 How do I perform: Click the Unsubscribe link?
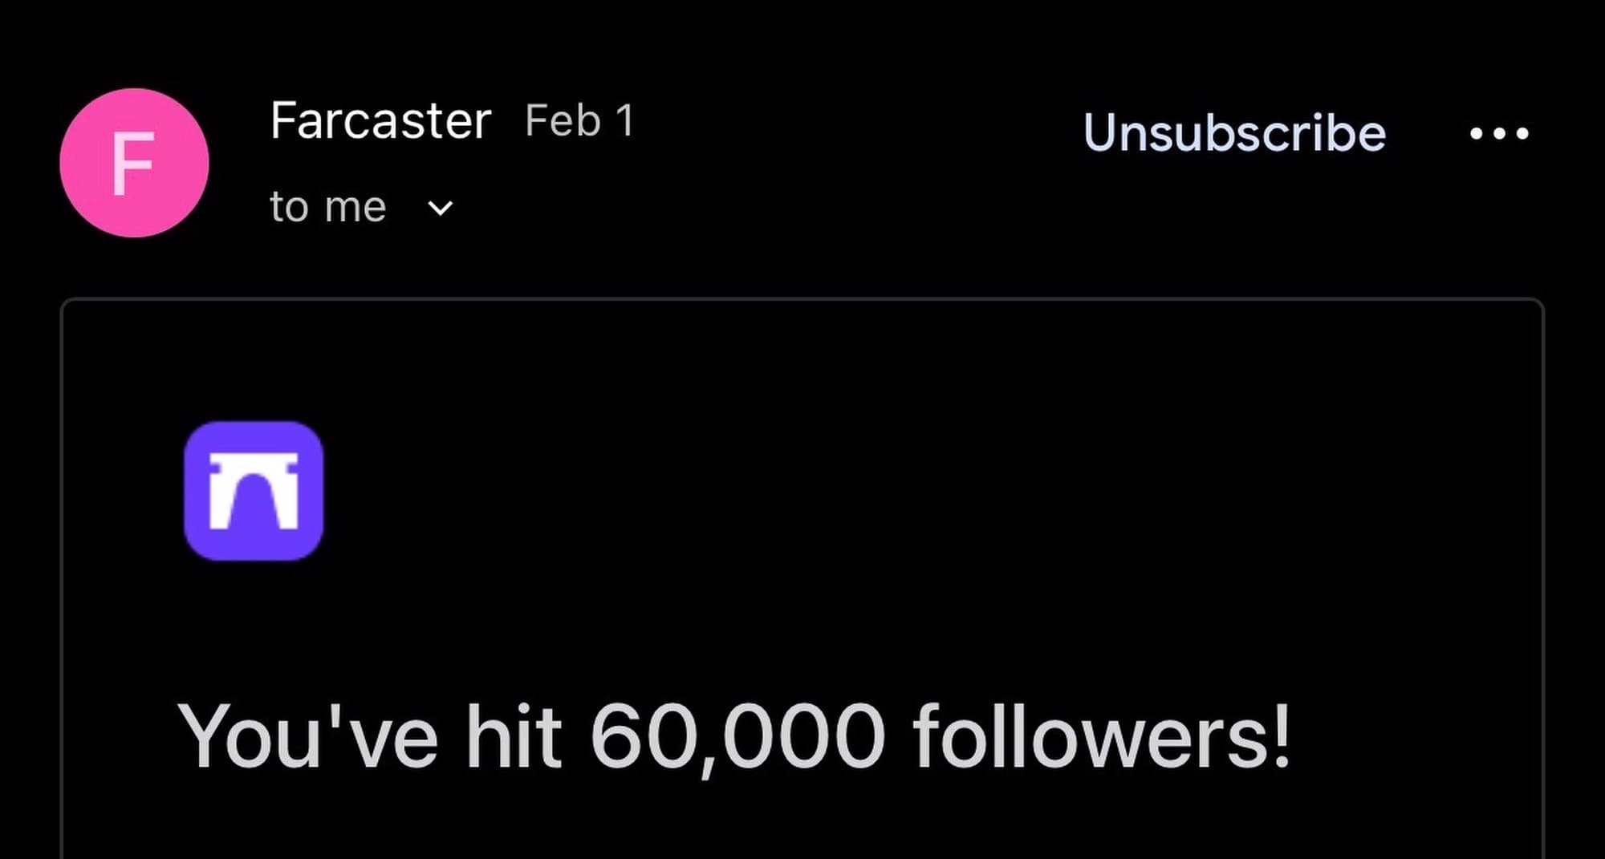point(1234,132)
